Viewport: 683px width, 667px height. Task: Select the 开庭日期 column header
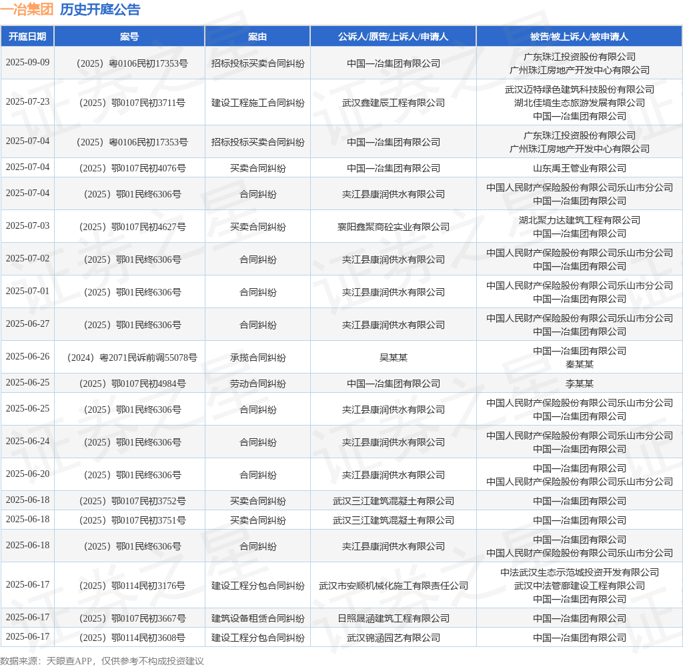point(27,37)
